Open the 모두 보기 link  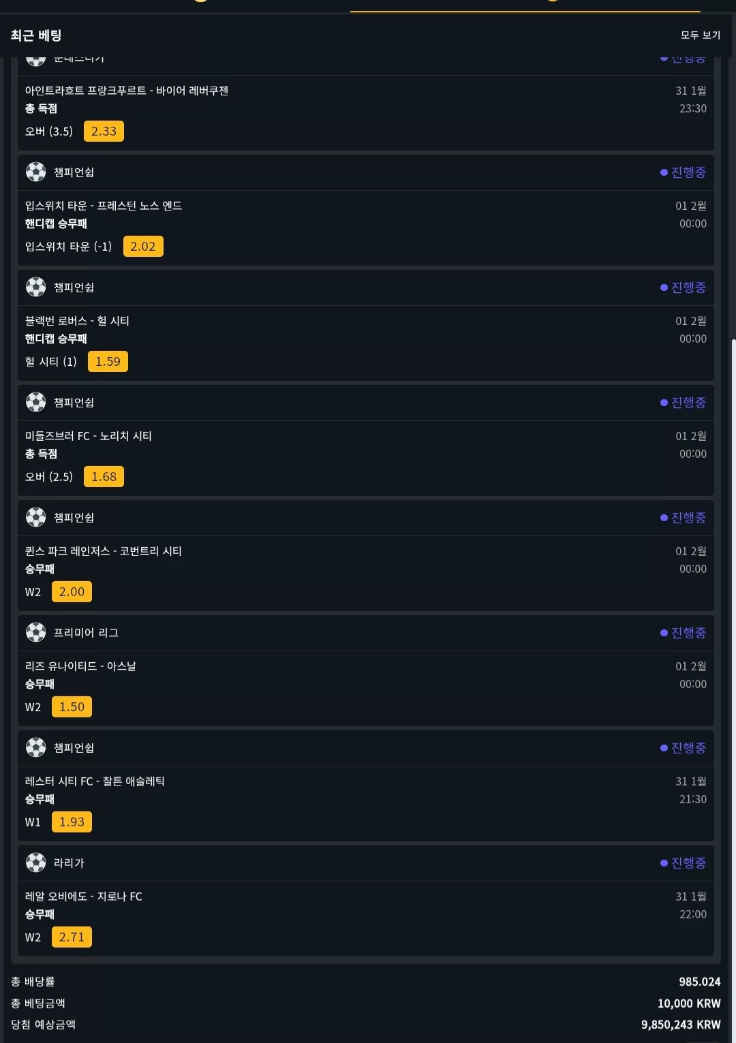click(700, 35)
